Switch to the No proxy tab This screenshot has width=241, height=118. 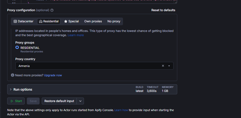(114, 21)
